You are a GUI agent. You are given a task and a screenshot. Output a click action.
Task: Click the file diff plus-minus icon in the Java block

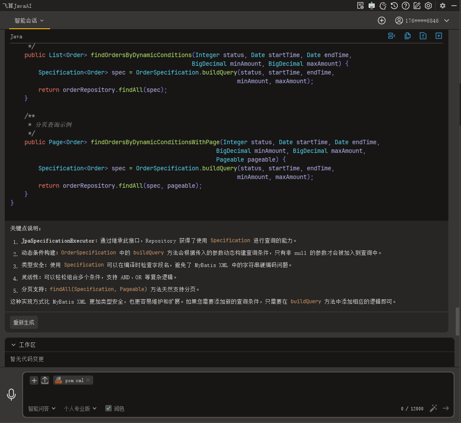[423, 36]
